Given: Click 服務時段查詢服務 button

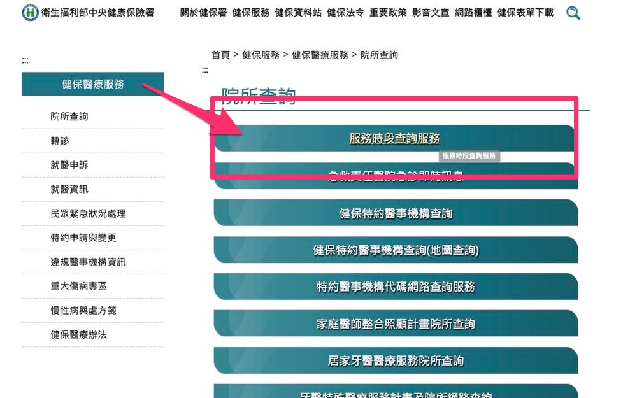Looking at the screenshot, I should click(396, 138).
